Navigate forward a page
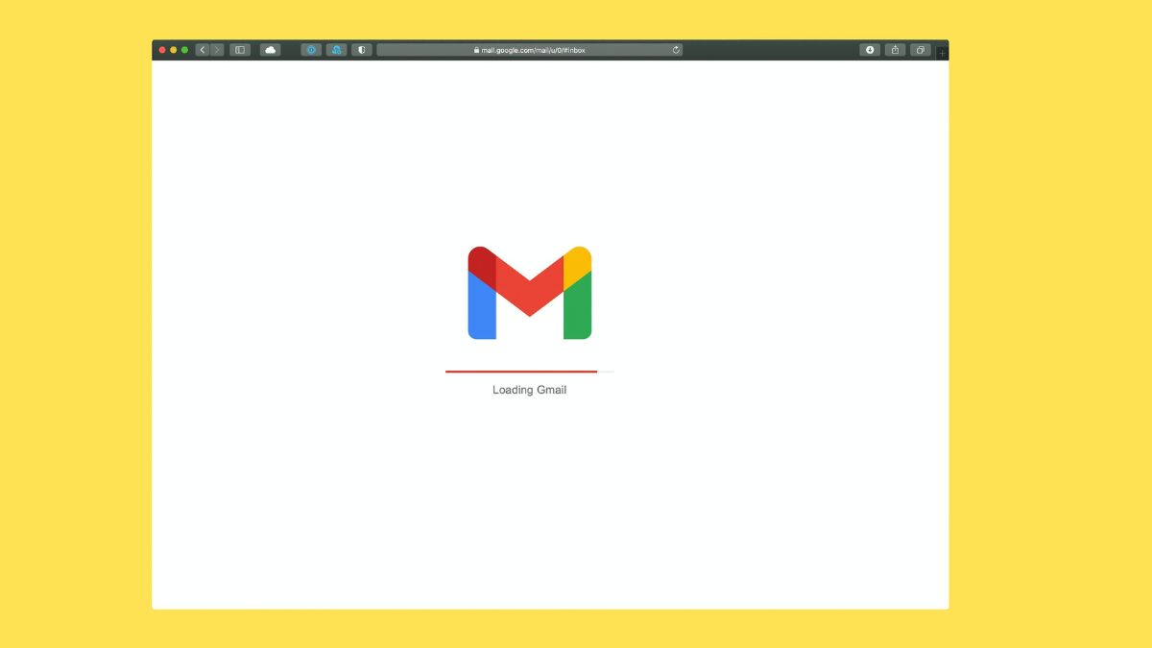This screenshot has width=1152, height=648. (217, 49)
